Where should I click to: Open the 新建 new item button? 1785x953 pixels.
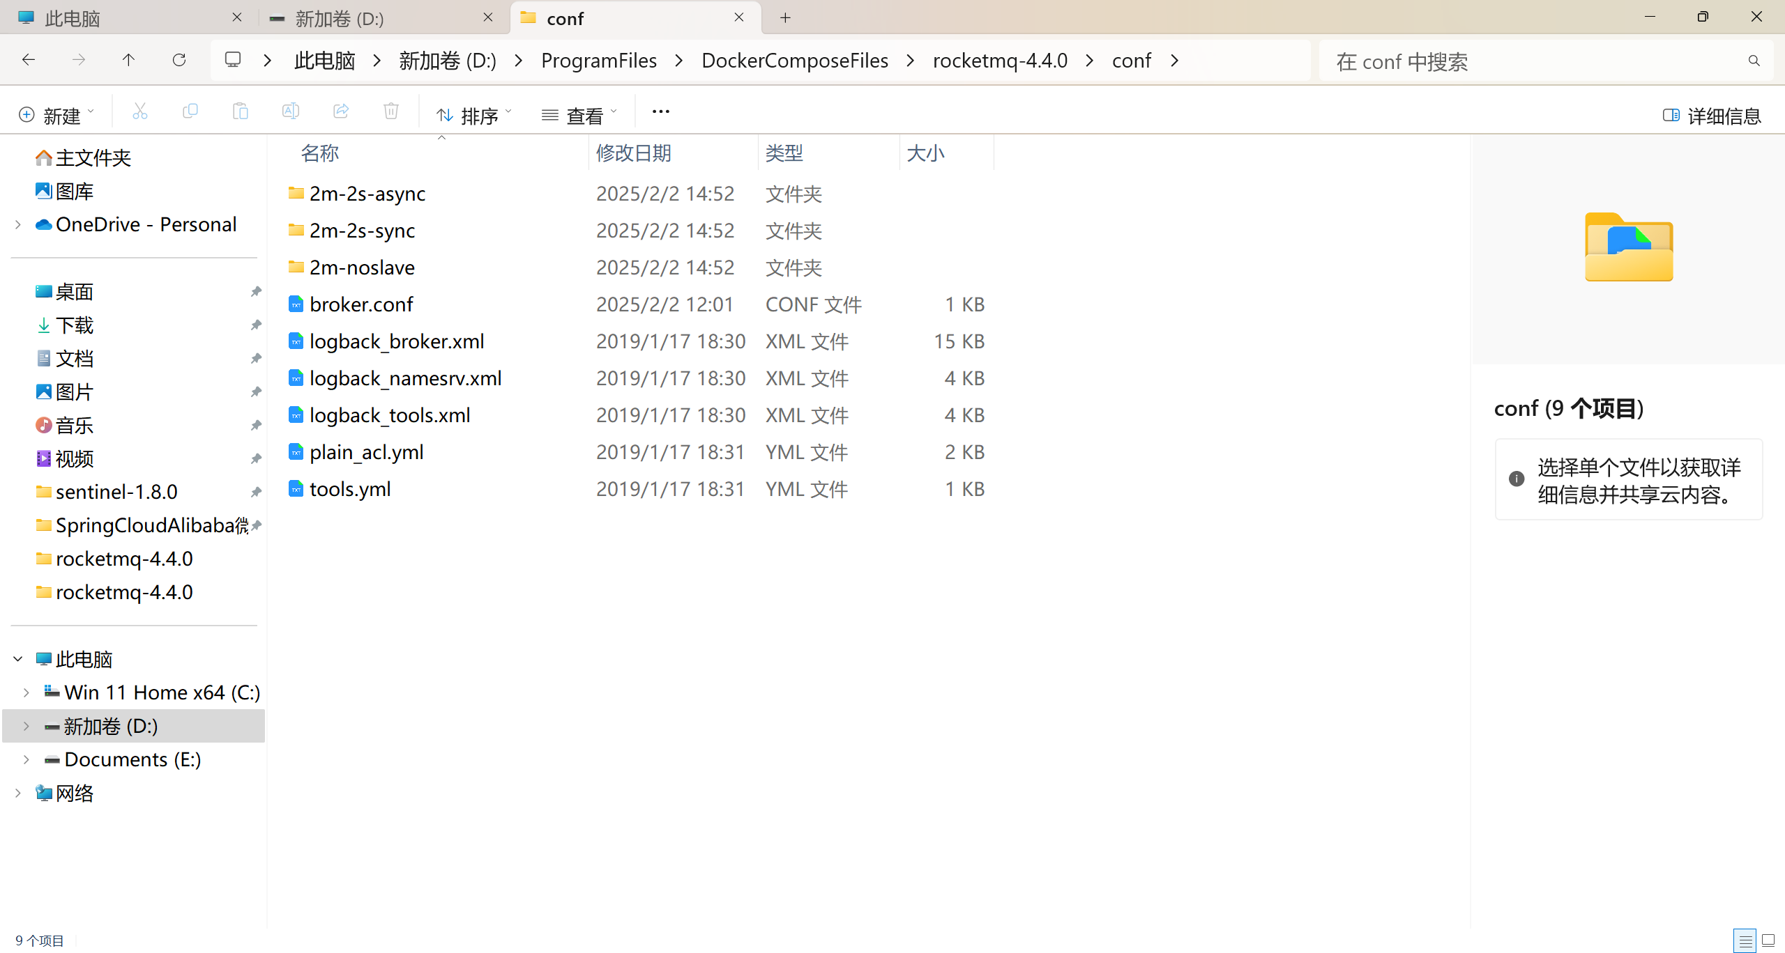pos(56,115)
